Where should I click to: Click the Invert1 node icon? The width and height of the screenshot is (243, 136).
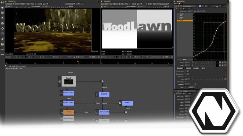click(120, 103)
